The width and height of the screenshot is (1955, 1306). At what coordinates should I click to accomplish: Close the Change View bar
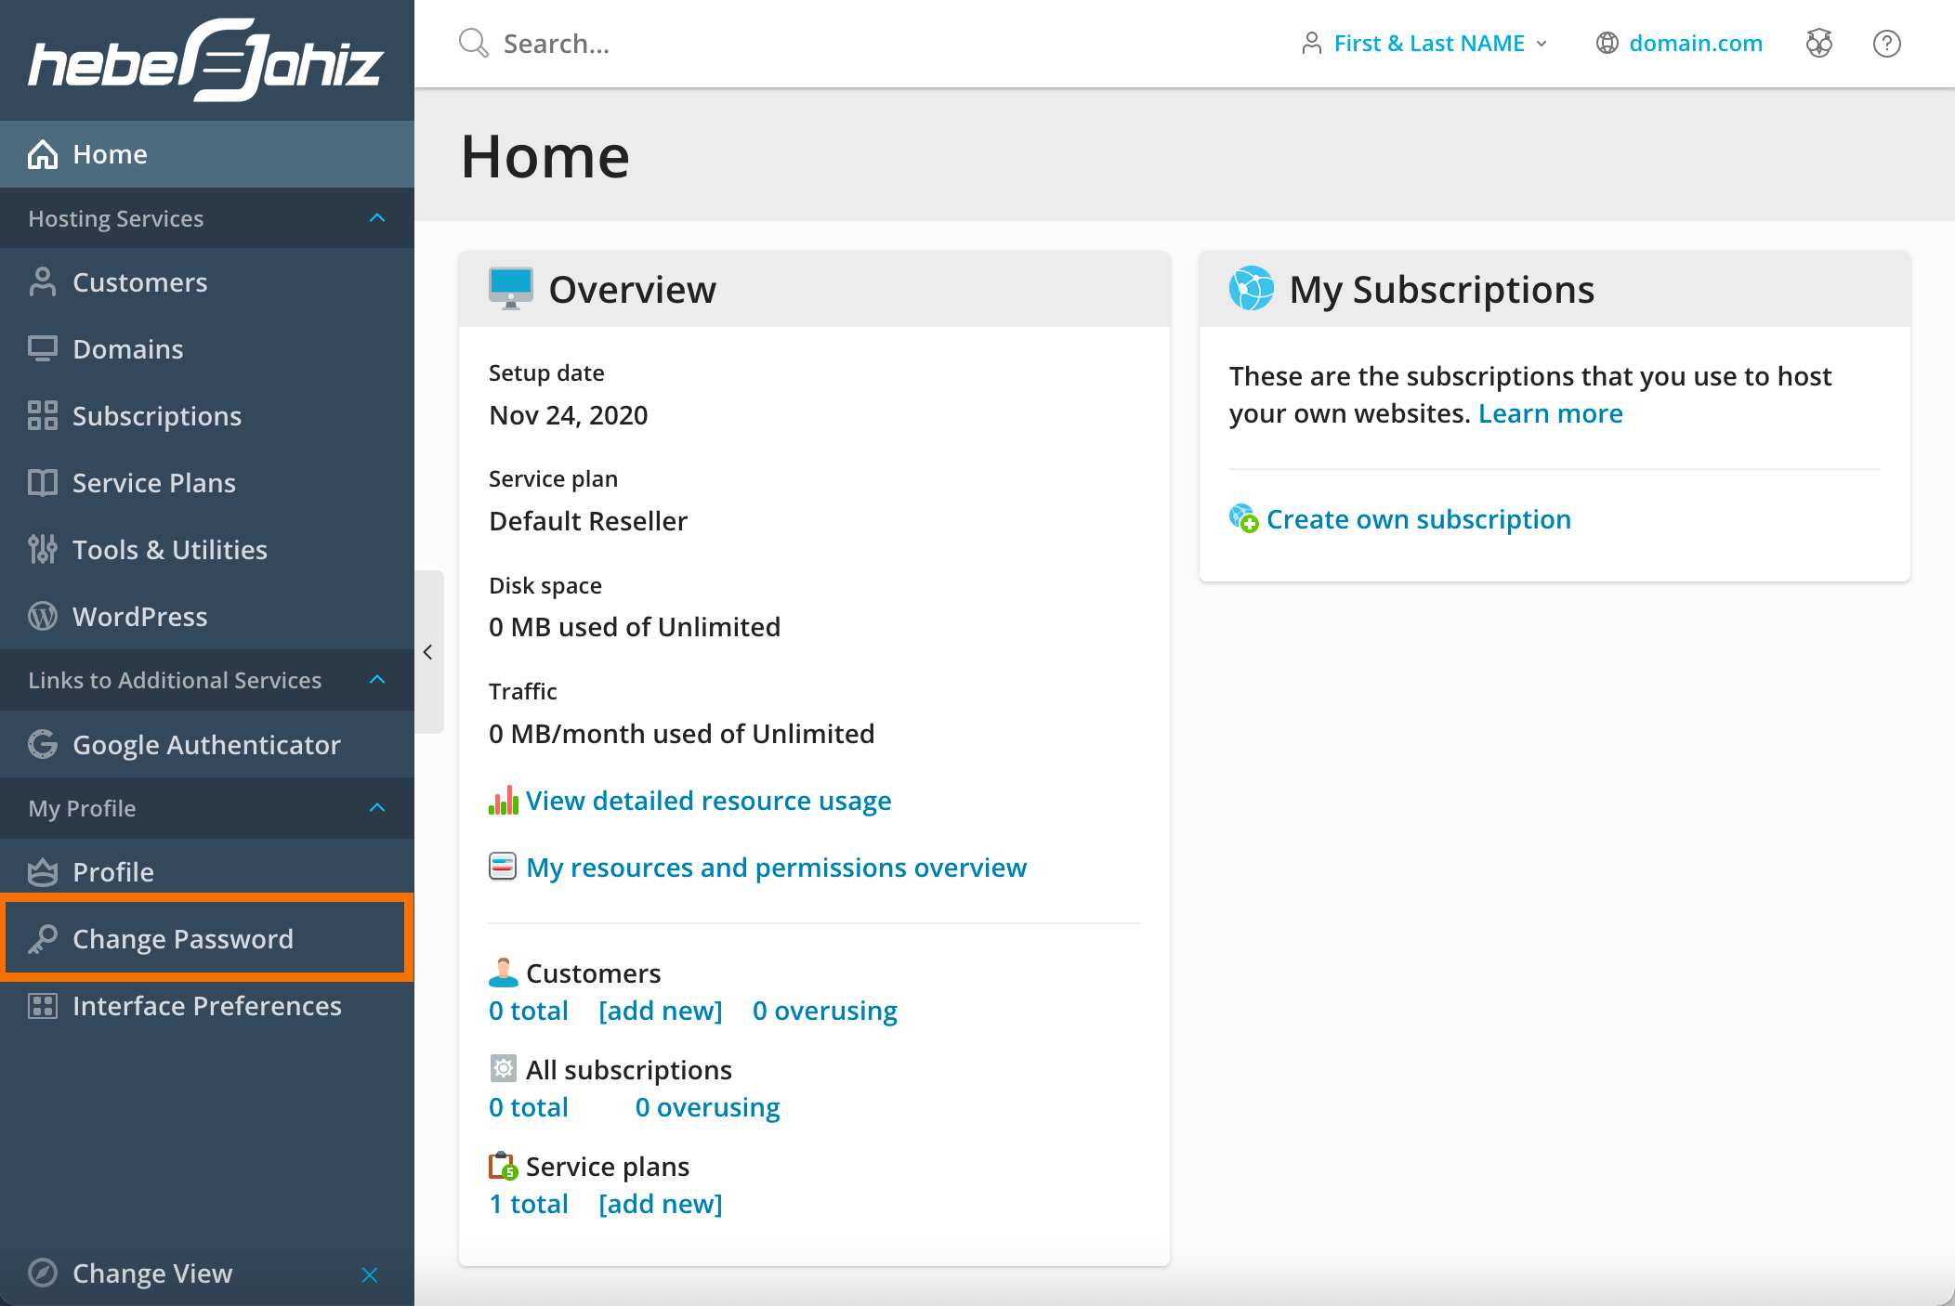370,1274
